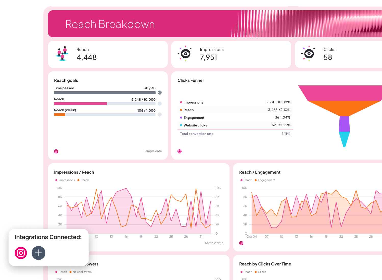Click the Sample data link in Reach goals
Image resolution: width=382 pixels, height=280 pixels.
152,151
